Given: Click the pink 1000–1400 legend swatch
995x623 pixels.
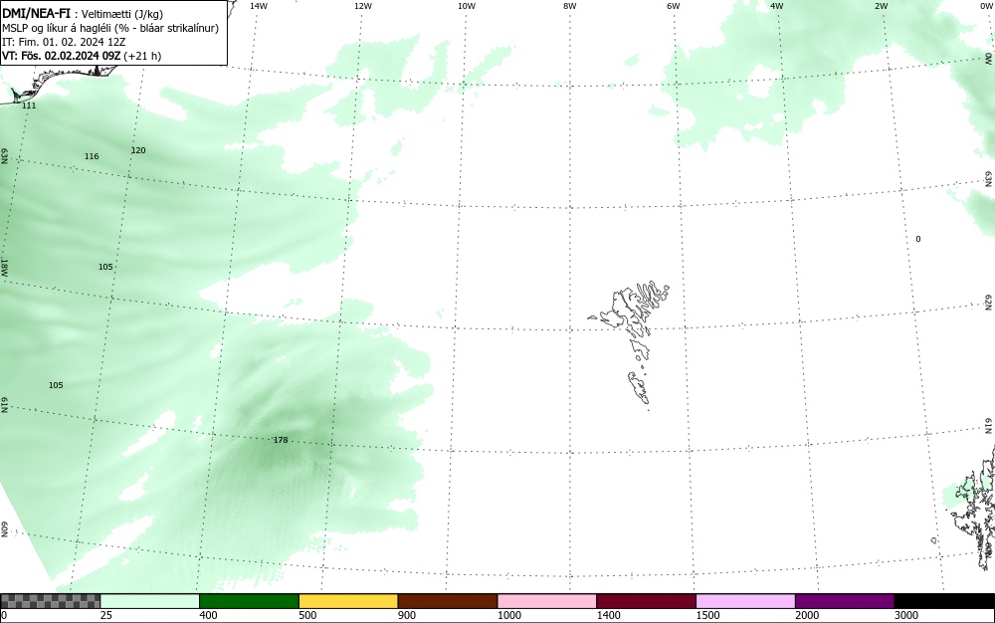Looking at the screenshot, I should click(547, 601).
